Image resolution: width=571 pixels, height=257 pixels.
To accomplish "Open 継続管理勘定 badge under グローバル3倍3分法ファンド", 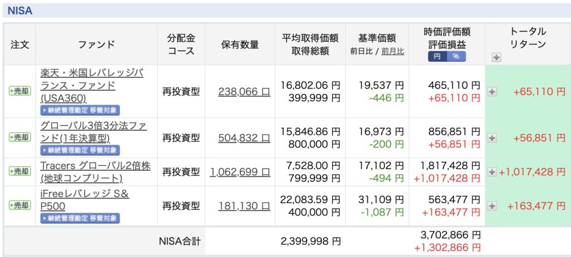I will pos(80,150).
